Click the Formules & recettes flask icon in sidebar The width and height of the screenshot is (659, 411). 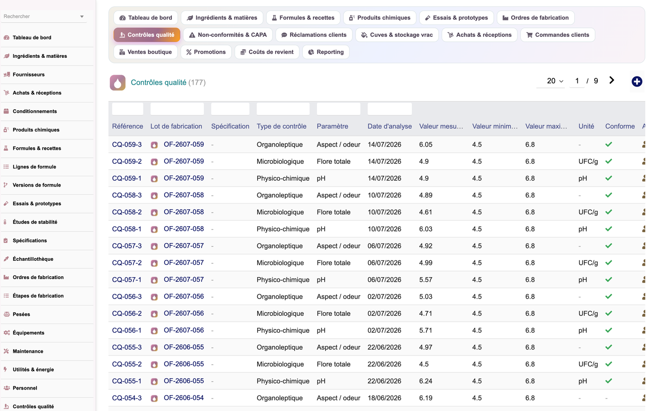pyautogui.click(x=6, y=148)
